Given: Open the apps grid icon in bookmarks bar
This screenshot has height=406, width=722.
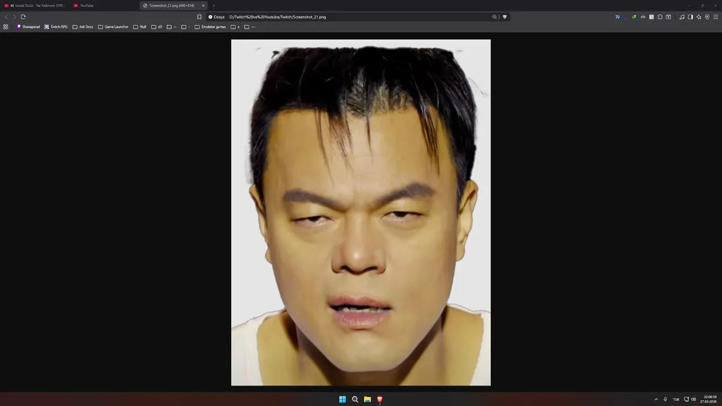Looking at the screenshot, I should point(6,27).
